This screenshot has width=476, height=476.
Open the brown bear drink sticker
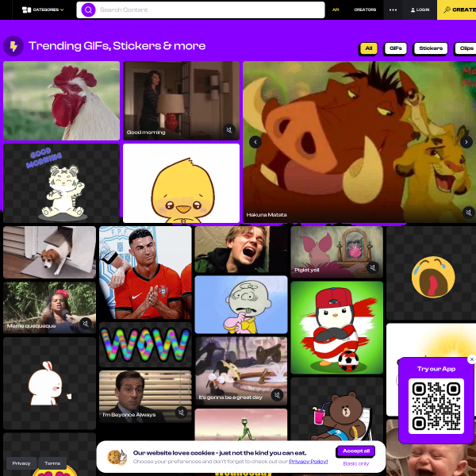click(x=337, y=409)
